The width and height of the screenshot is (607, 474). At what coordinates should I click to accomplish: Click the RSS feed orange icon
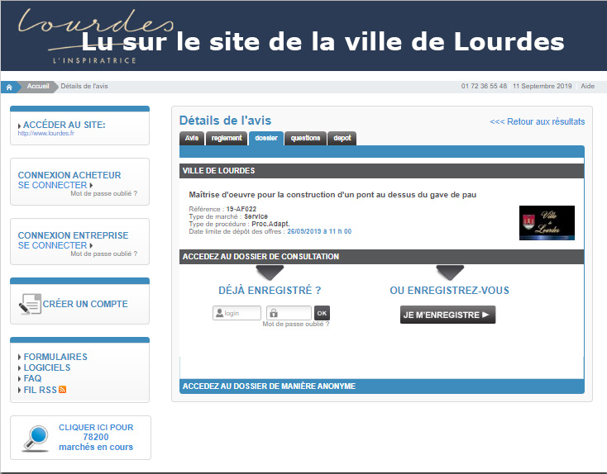(62, 390)
